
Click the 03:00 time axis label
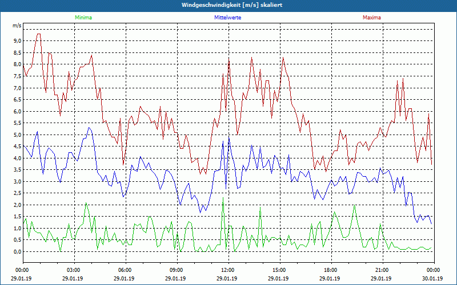(75, 270)
